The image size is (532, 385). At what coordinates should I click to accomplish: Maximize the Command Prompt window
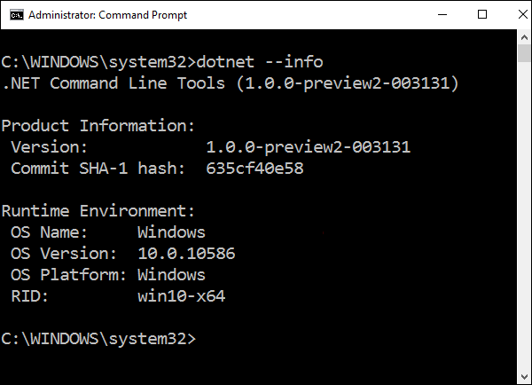click(481, 15)
